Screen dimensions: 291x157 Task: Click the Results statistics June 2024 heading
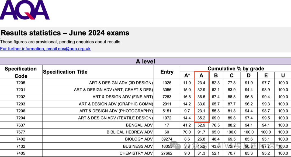pyautogui.click(x=65, y=33)
